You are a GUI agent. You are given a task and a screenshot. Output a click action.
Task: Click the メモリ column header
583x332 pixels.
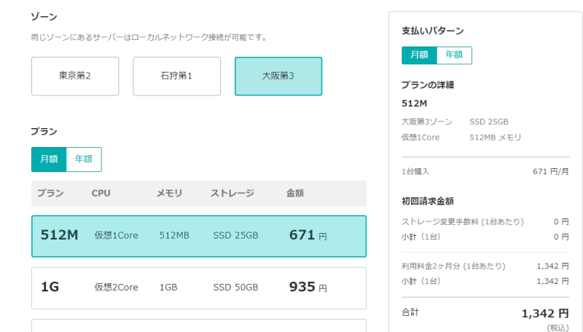coord(169,193)
